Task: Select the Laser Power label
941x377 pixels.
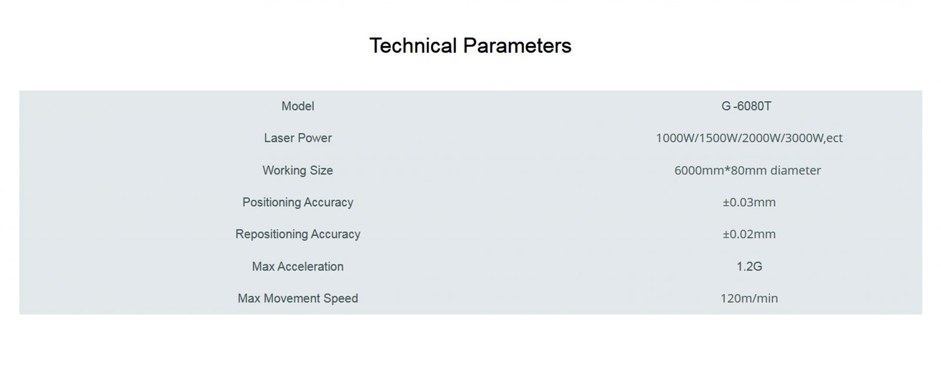Action: click(x=298, y=138)
